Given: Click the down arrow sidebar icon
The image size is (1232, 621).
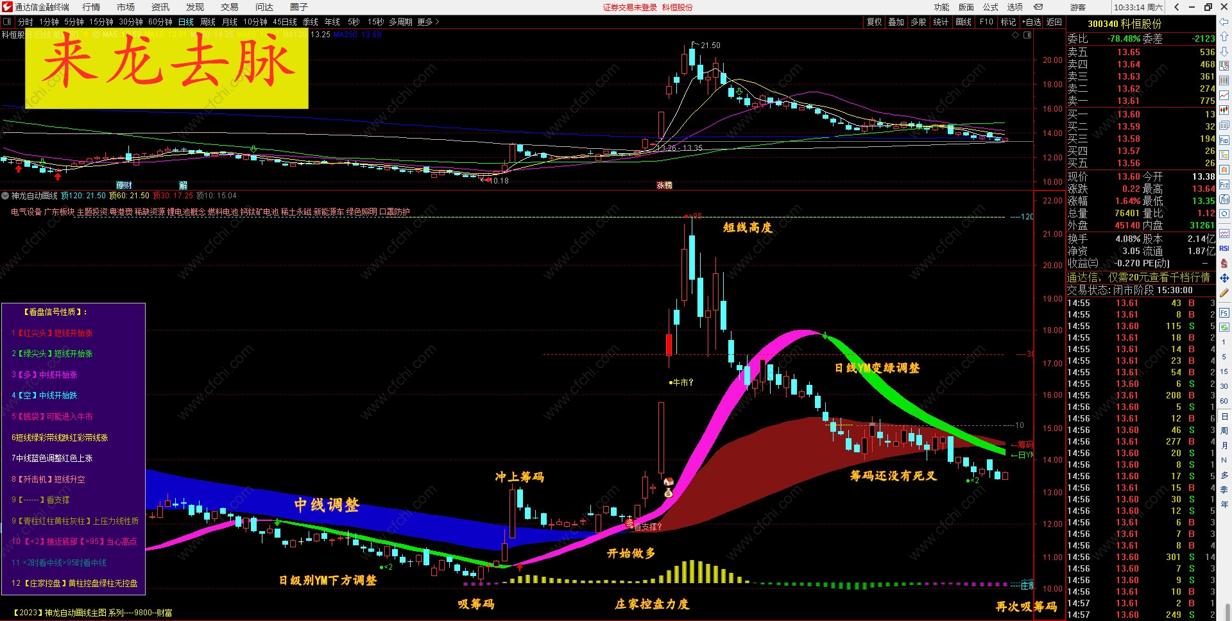Looking at the screenshot, I should 1224,51.
